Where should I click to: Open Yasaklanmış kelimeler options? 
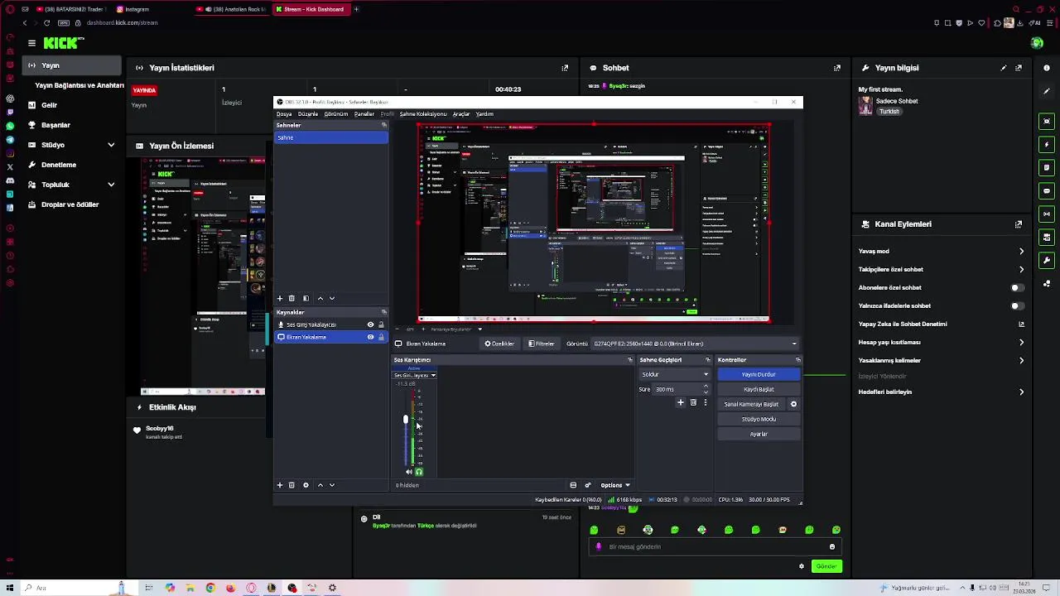[1021, 360]
